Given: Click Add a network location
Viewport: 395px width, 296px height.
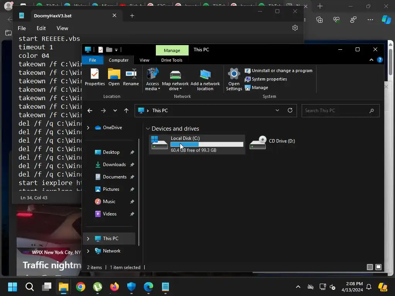Looking at the screenshot, I should (205, 79).
